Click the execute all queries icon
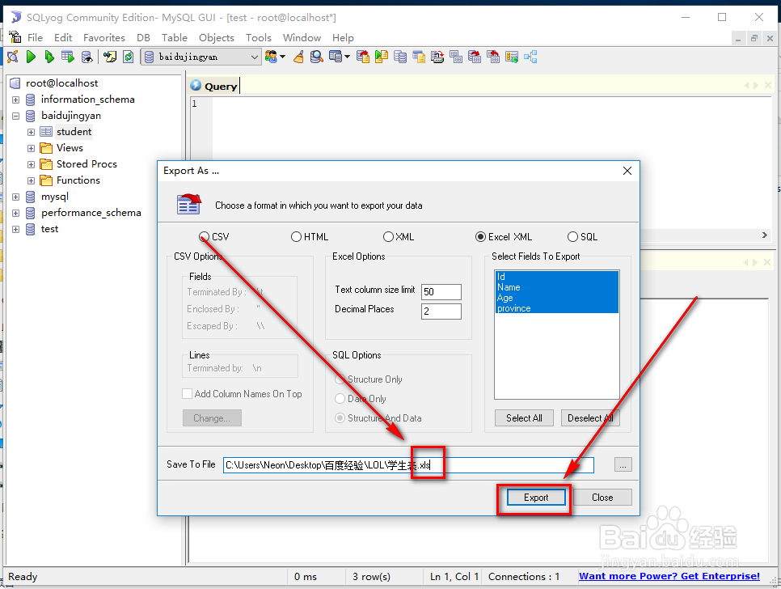This screenshot has height=589, width=781. [49, 57]
